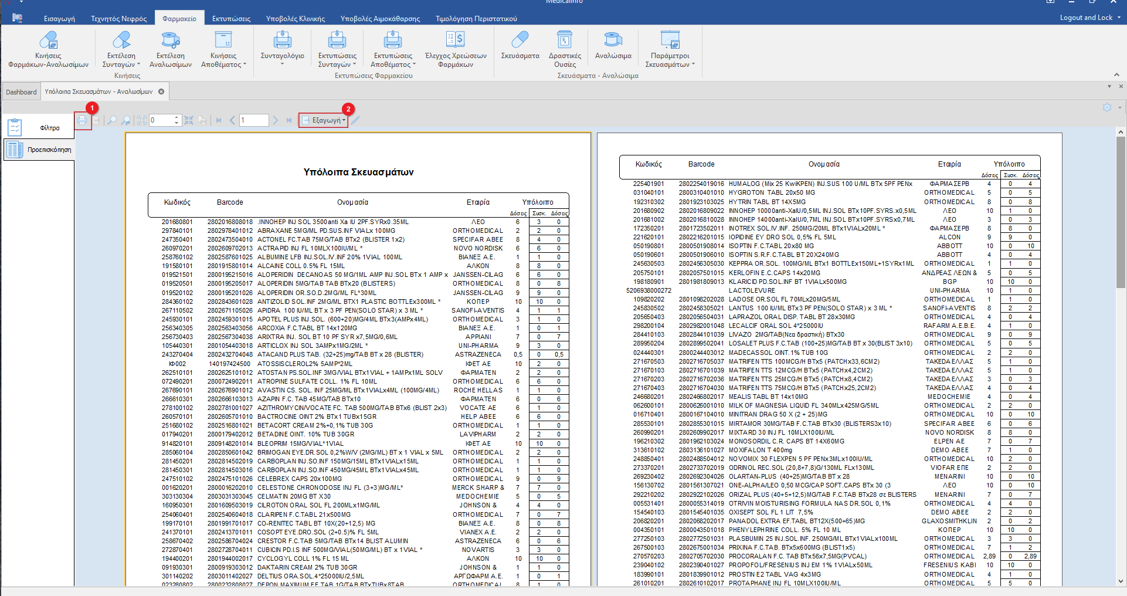Click the page number input field
This screenshot has height=596, width=1127.
254,120
